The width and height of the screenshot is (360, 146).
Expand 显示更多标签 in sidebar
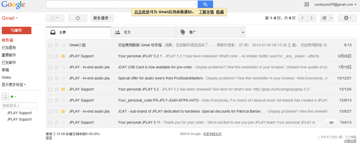[14, 85]
